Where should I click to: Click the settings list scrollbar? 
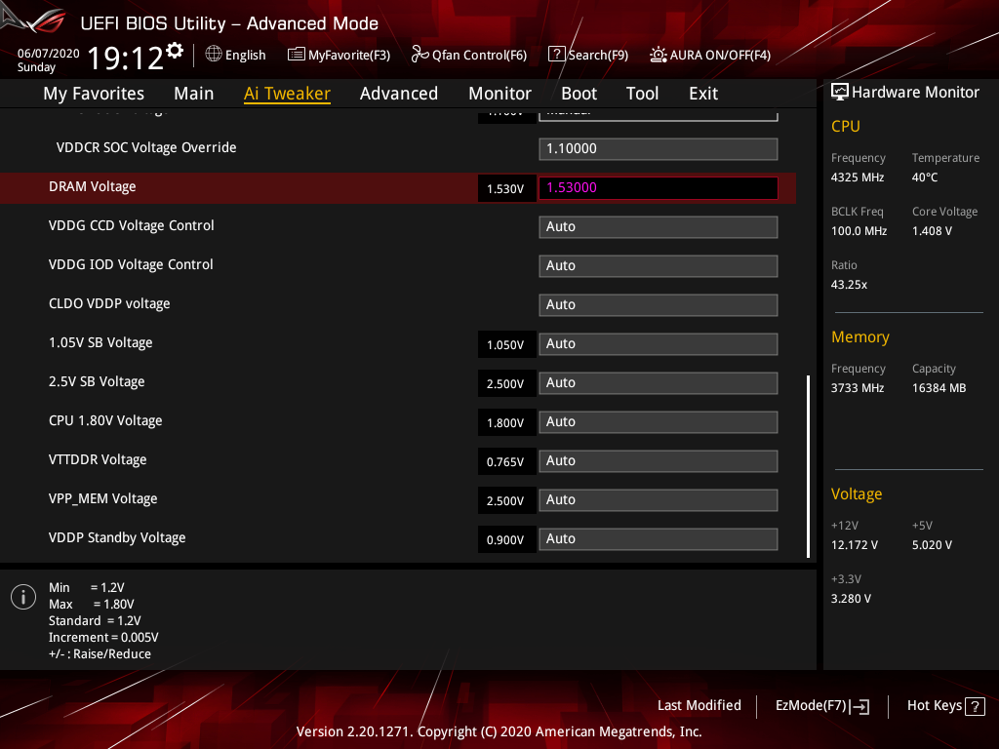coord(808,466)
